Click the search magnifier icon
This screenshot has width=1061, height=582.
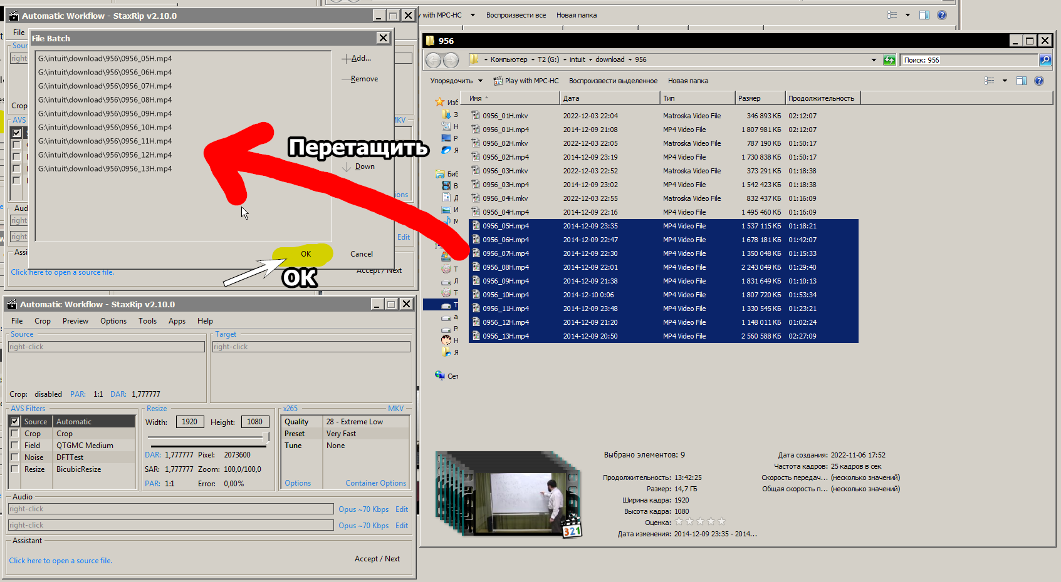[x=1045, y=60]
